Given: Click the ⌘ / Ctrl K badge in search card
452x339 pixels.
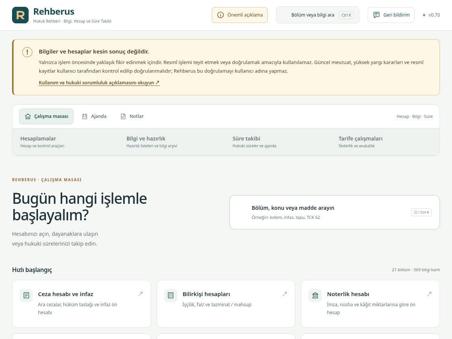Looking at the screenshot, I should (421, 212).
